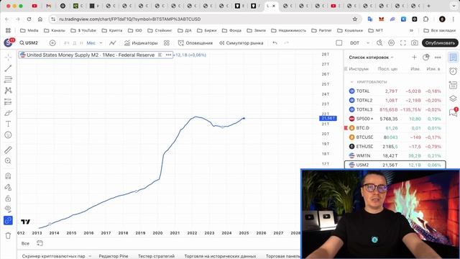Open object tree layers panel
The image size is (460, 259).
click(453, 99)
